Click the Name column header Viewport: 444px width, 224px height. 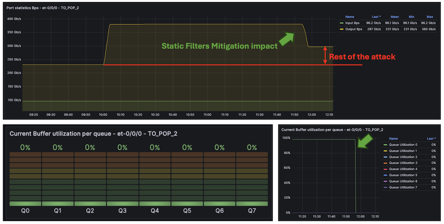point(350,17)
